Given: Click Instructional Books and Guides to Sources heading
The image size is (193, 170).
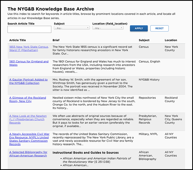Looking at the screenshot, I should click(x=86, y=153).
